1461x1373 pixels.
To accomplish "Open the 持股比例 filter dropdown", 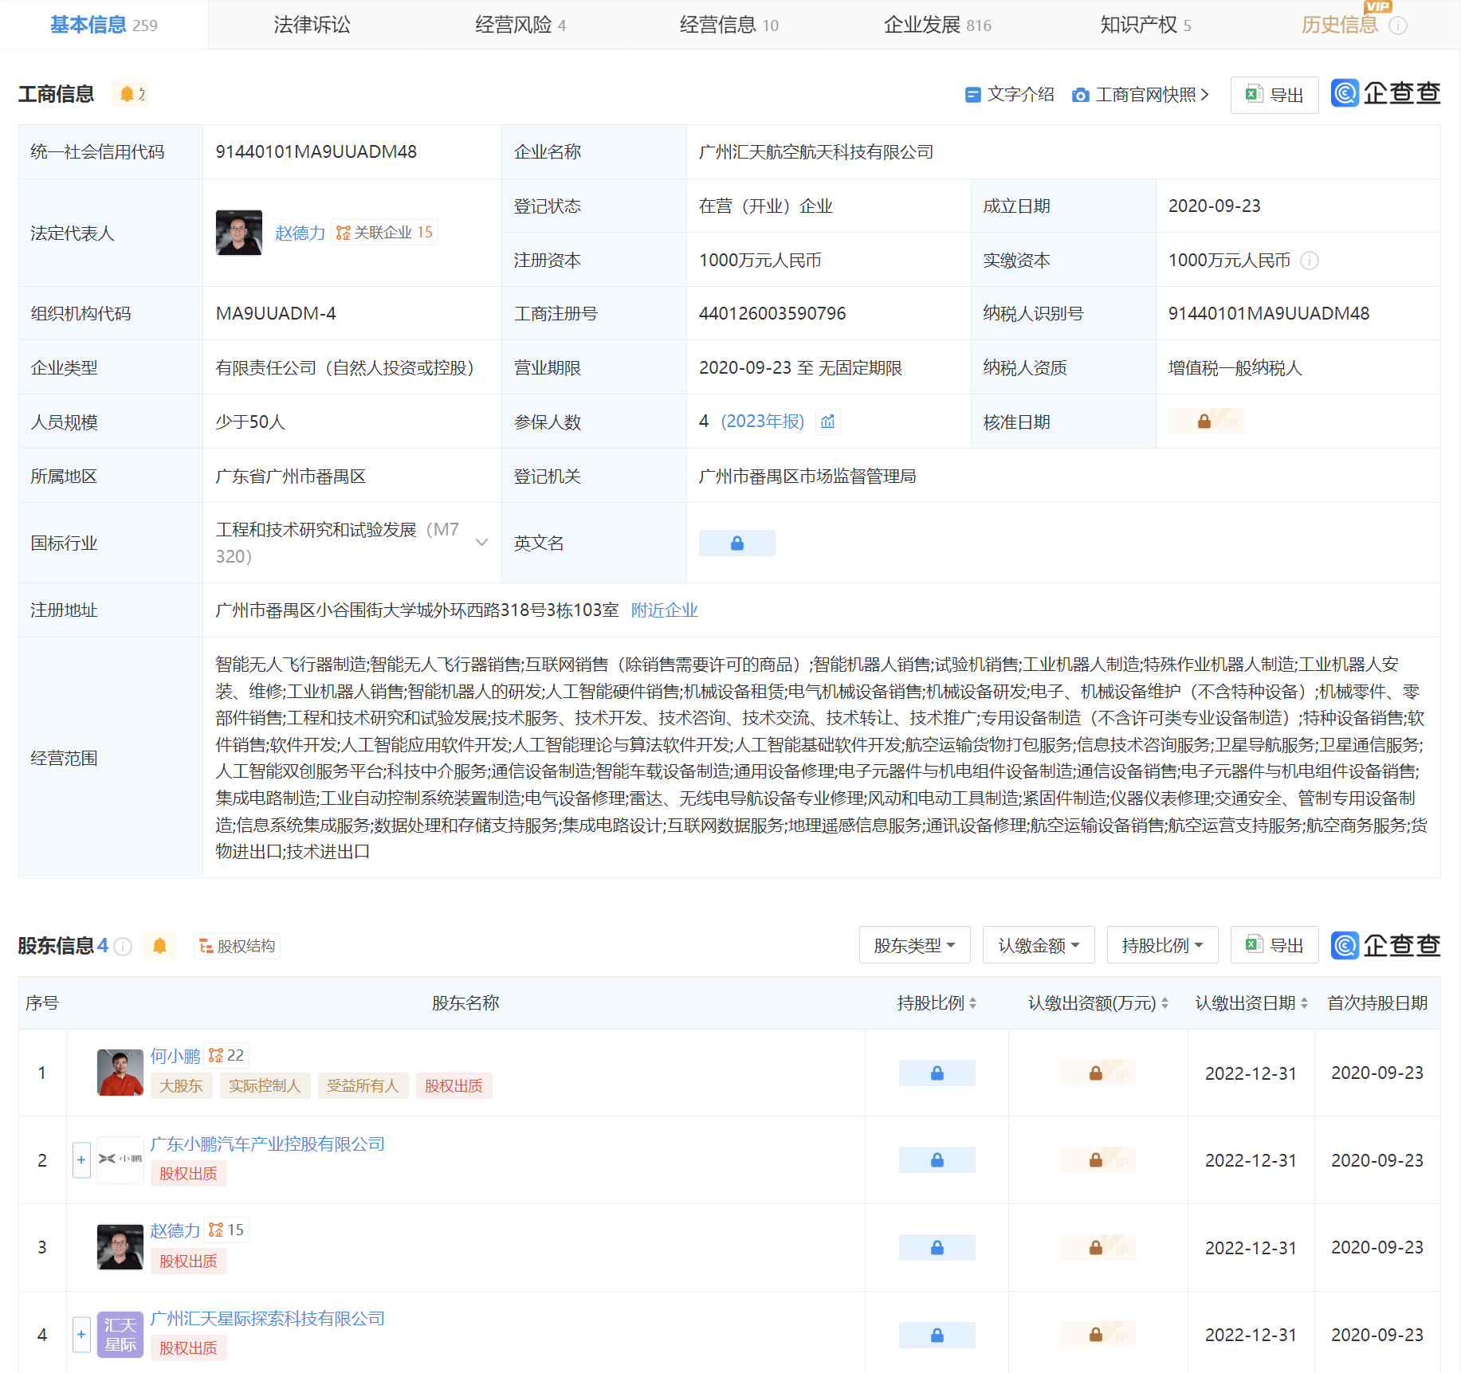I will coord(1162,945).
